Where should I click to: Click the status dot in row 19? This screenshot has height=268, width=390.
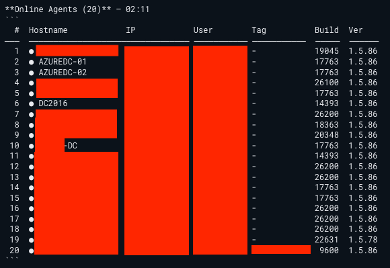[31, 240]
